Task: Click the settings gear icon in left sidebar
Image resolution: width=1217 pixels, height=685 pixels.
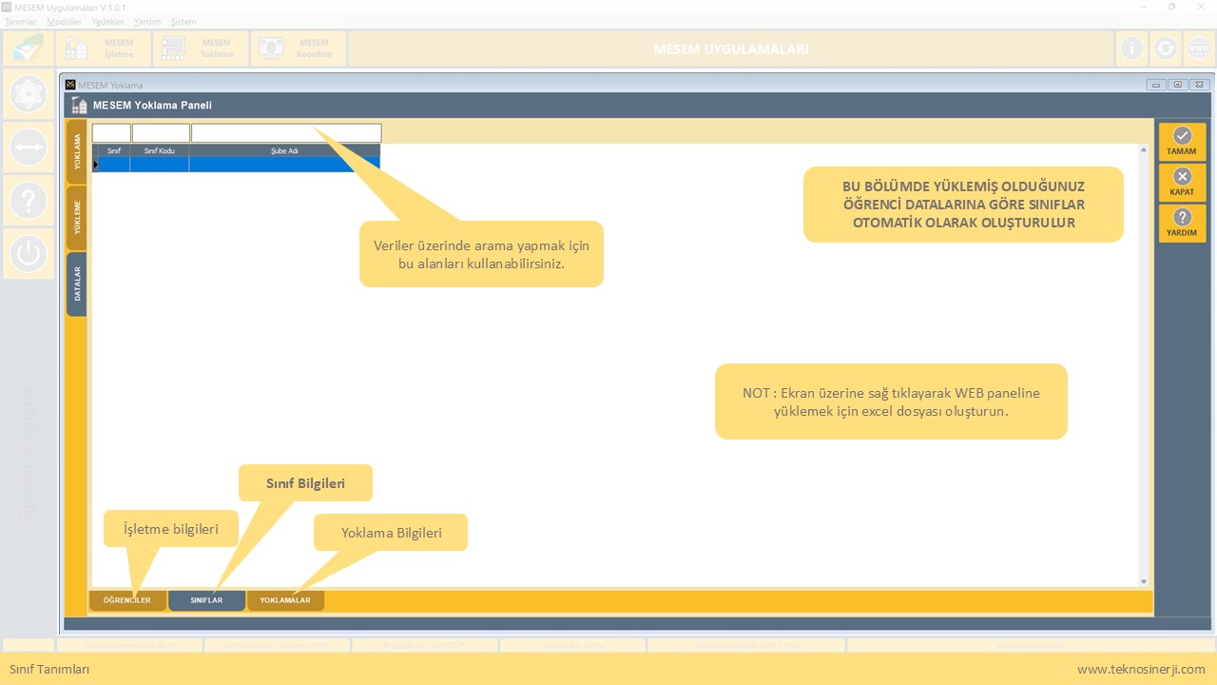Action: pos(29,93)
